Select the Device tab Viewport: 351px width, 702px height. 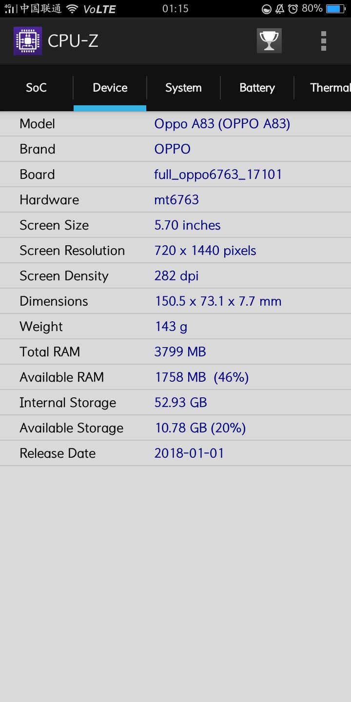(x=110, y=88)
